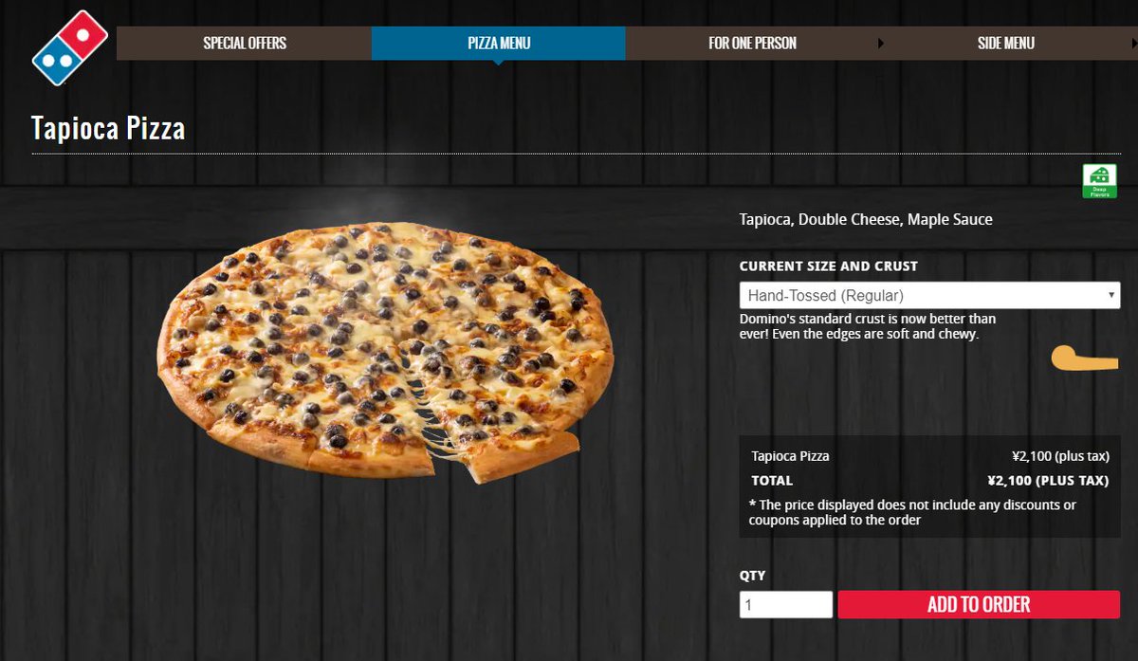The height and width of the screenshot is (661, 1138).
Task: Click the QTY label
Action: coord(752,576)
